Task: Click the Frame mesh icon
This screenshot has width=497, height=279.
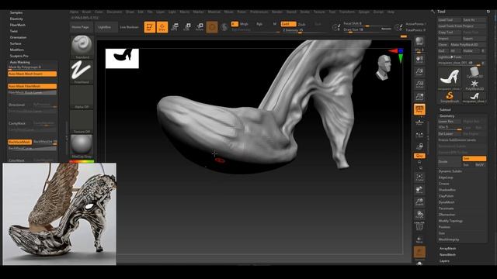Action: pos(419,177)
